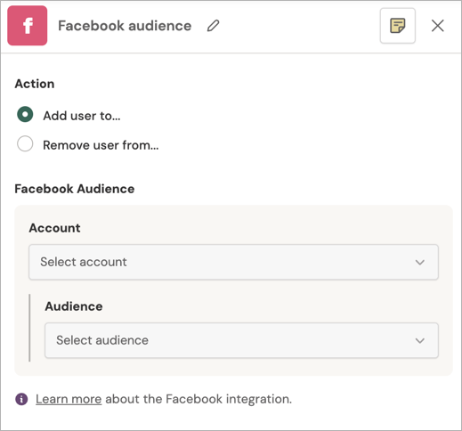Select the 'Add user to...' radio option

(25, 115)
